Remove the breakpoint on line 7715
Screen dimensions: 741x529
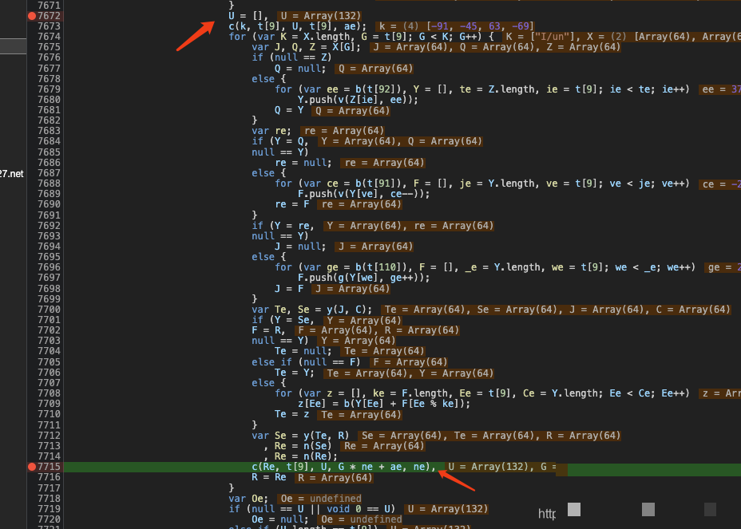click(32, 466)
